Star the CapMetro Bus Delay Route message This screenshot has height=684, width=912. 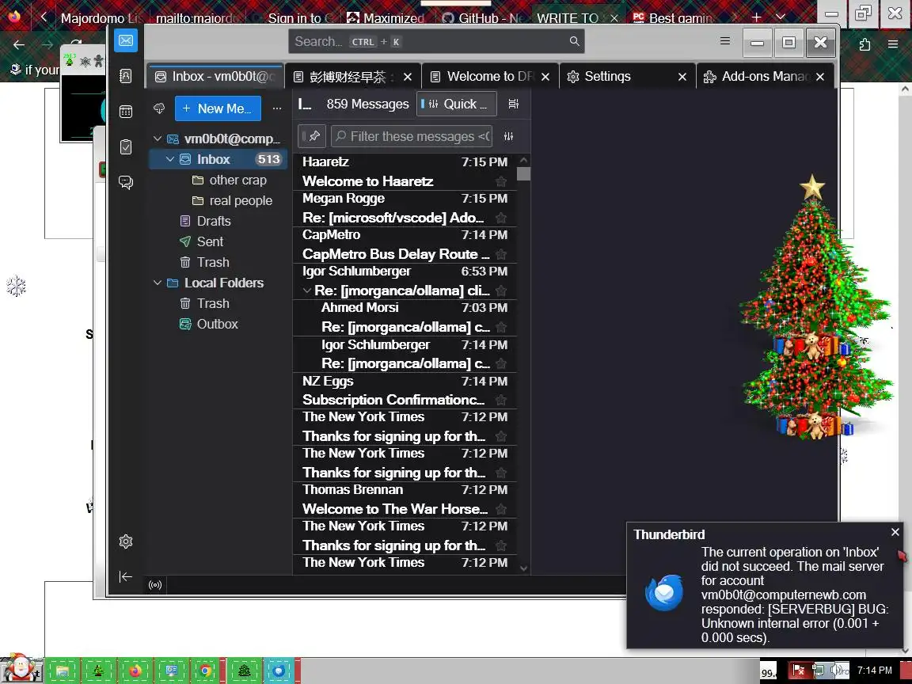tap(501, 254)
